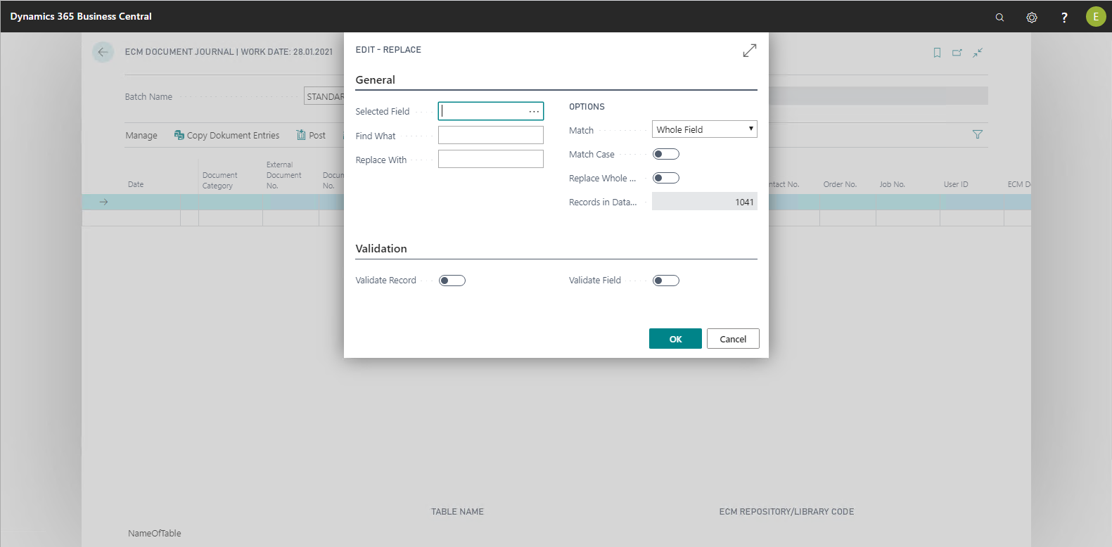Click the Find What input field
The image size is (1112, 547).
(490, 135)
